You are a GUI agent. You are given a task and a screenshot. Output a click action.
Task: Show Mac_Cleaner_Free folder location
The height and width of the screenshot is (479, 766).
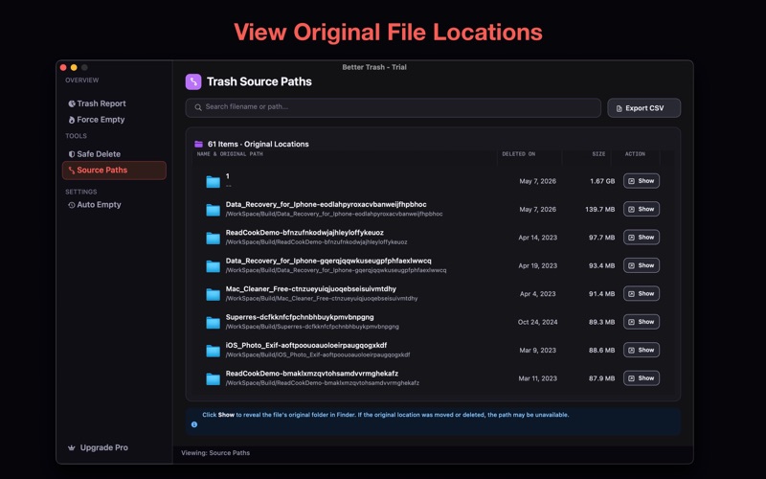point(642,294)
